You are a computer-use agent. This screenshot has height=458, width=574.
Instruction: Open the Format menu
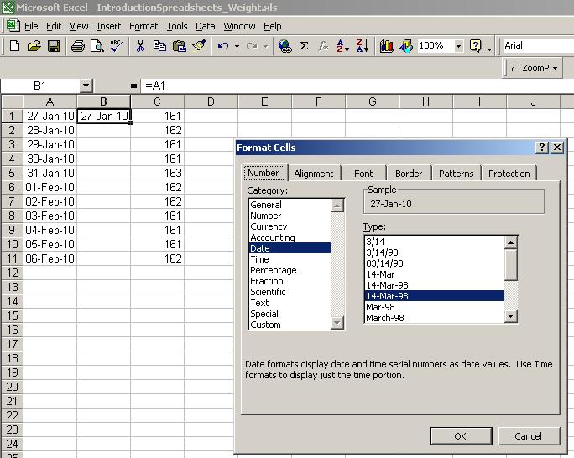click(143, 26)
